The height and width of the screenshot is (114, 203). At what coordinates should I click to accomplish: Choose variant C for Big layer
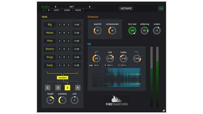69,25
